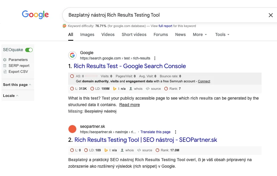Click the Semrush Connect link
The width and height of the screenshot is (277, 176).
coord(204,81)
